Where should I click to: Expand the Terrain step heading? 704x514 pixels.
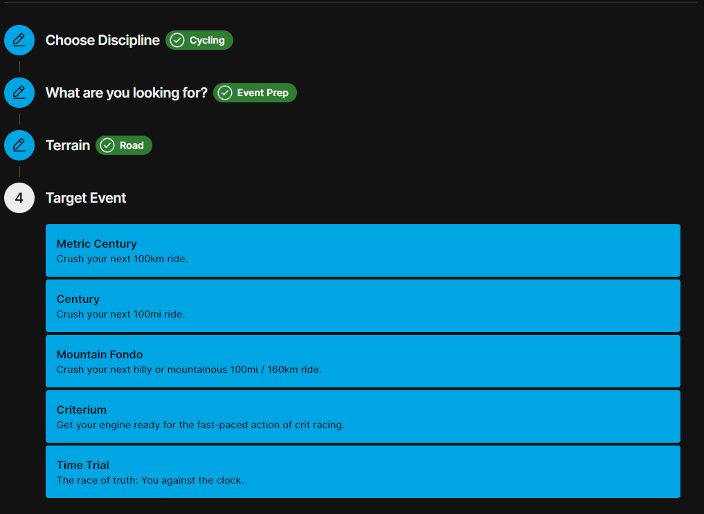coord(68,145)
